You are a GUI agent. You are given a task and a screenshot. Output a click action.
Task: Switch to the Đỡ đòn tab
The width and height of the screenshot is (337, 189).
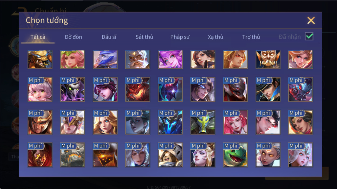73,37
